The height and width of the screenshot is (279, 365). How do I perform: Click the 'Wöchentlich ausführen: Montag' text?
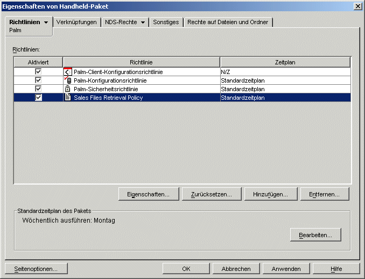pos(69,221)
